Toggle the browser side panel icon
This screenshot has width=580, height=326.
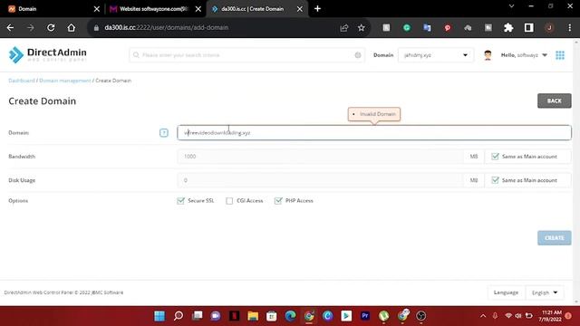[x=529, y=28]
